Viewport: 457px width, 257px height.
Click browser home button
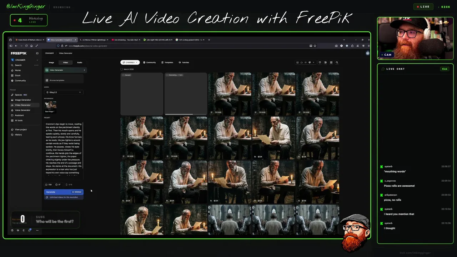coord(31,46)
